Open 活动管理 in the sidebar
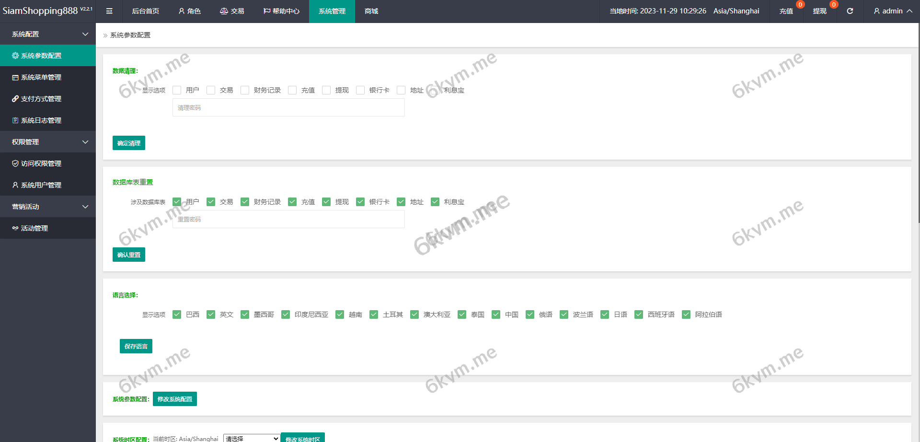This screenshot has height=442, width=920. [x=34, y=228]
